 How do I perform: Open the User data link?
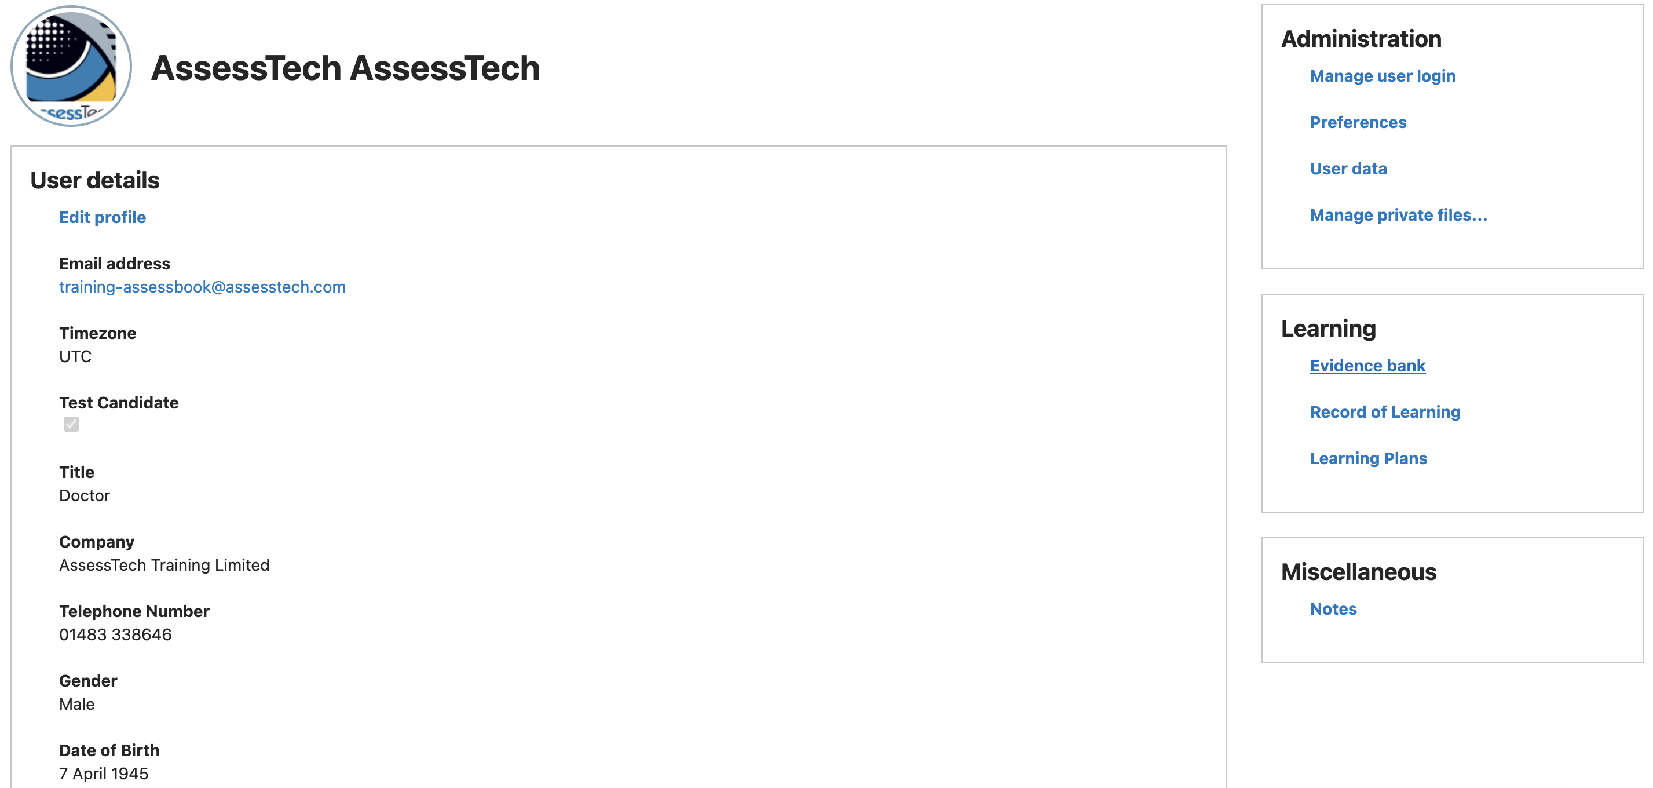pyautogui.click(x=1348, y=169)
